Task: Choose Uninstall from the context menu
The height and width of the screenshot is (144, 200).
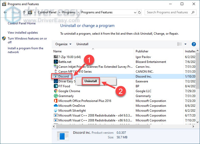Action: pos(91,81)
